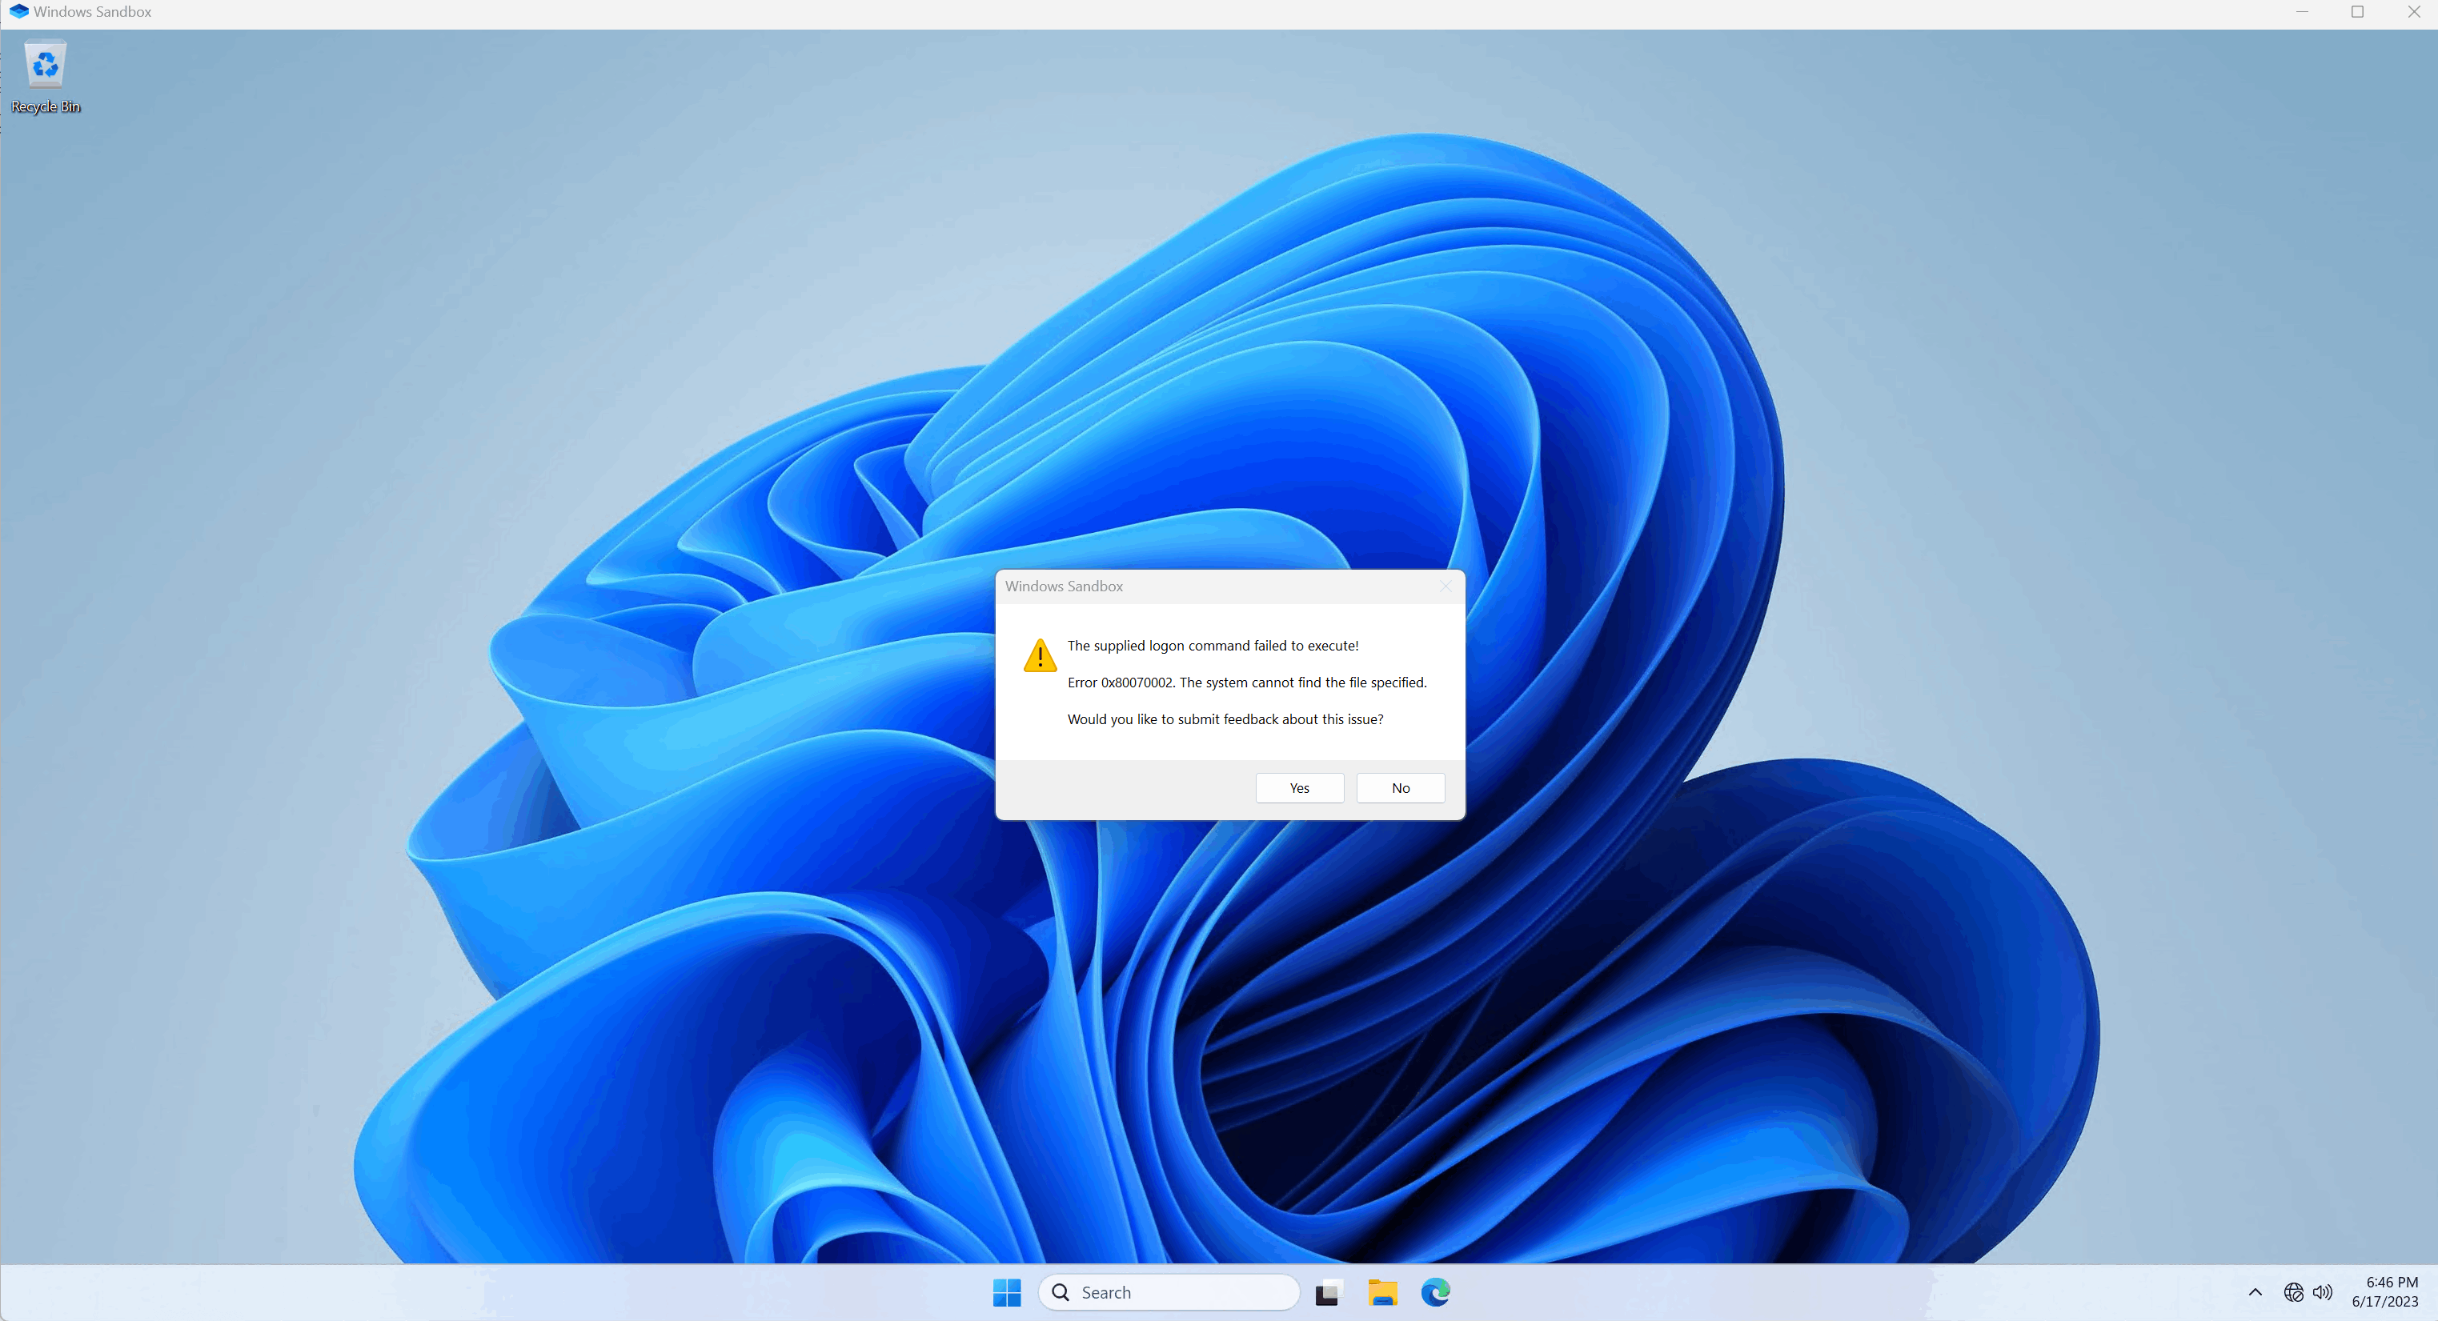Click No to decline submitting feedback
The height and width of the screenshot is (1321, 2438).
click(1400, 787)
